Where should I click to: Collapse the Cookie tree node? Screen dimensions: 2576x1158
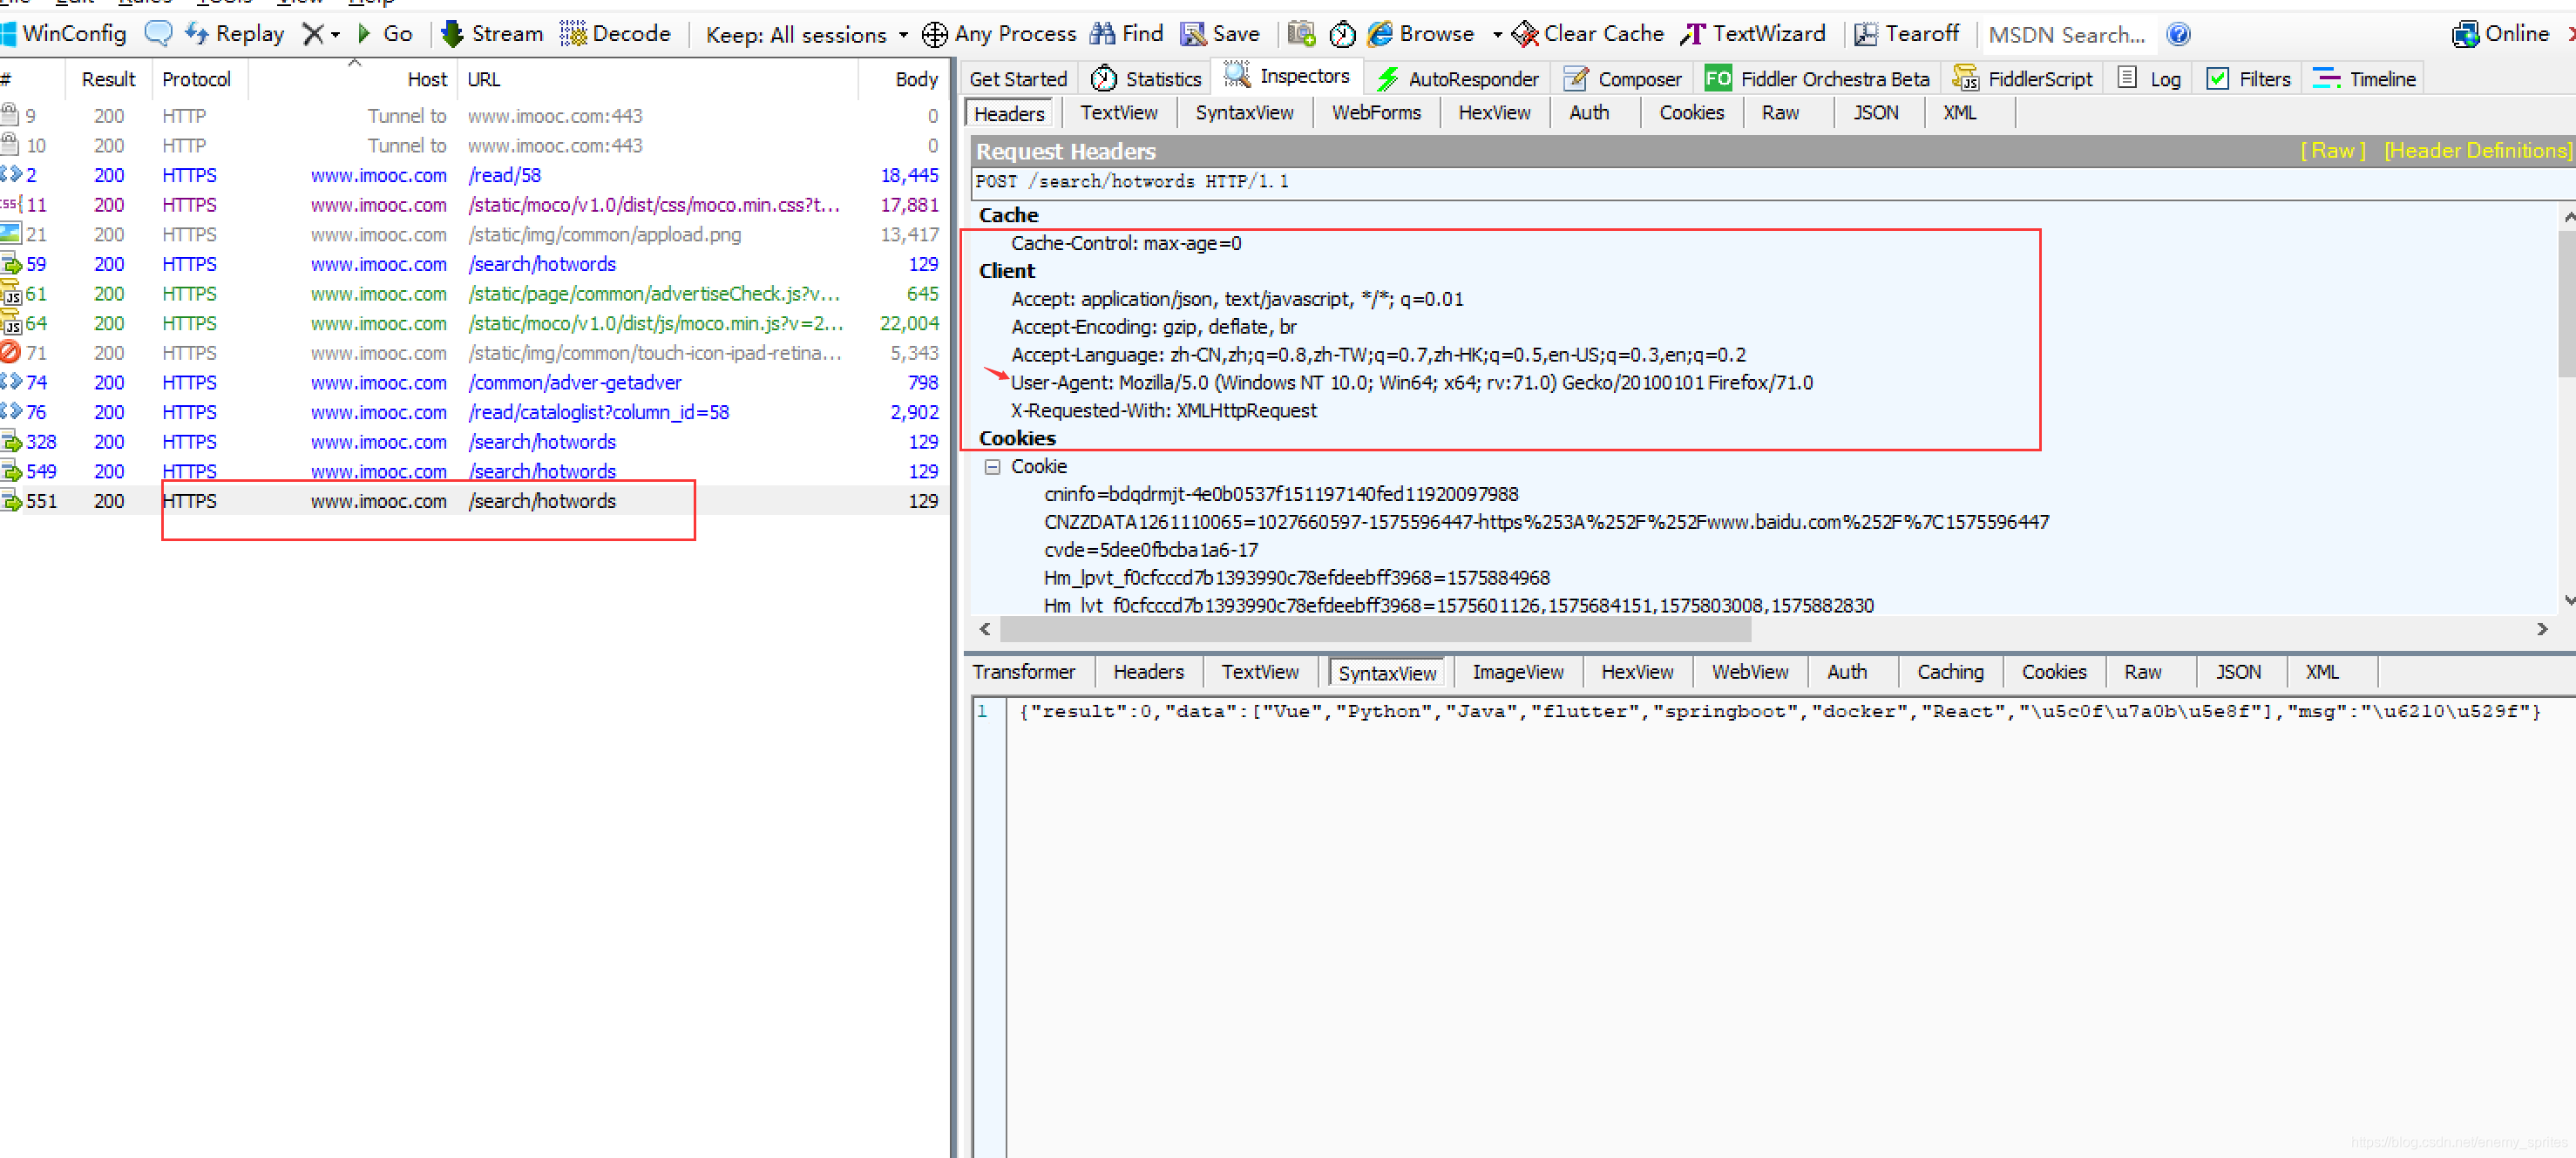click(992, 467)
